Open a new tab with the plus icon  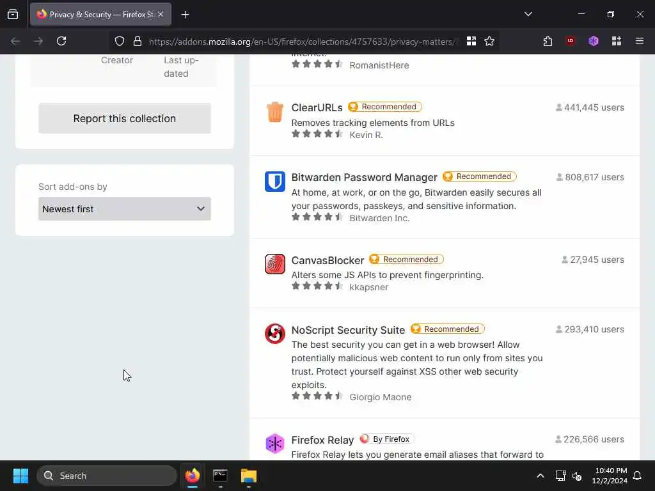point(185,15)
